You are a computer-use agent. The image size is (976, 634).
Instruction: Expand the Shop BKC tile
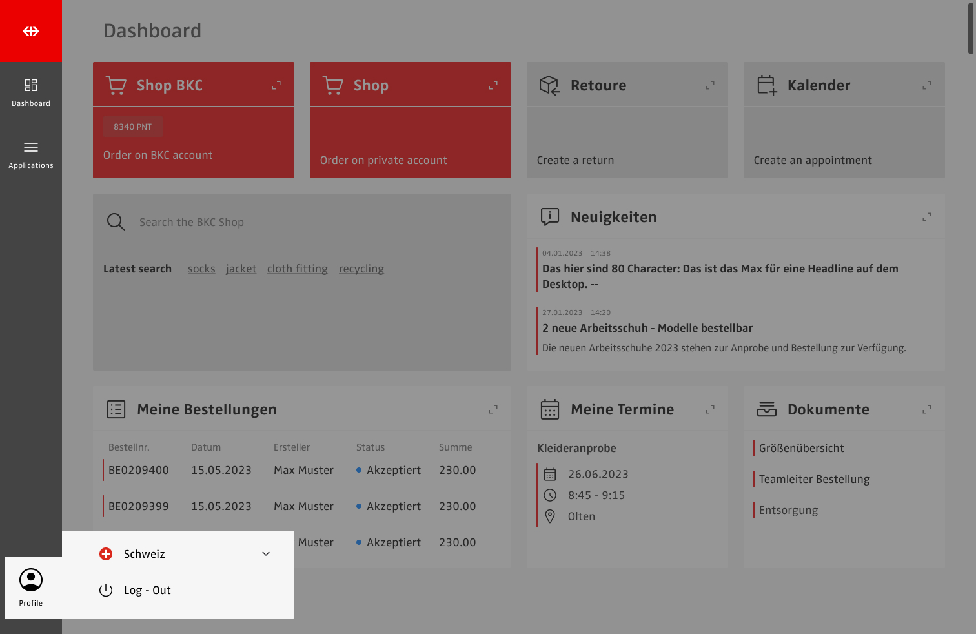click(x=276, y=85)
